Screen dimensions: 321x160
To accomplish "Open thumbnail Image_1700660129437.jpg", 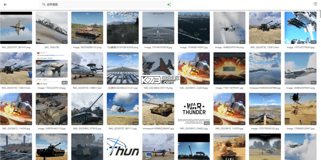I will [x=301, y=109].
